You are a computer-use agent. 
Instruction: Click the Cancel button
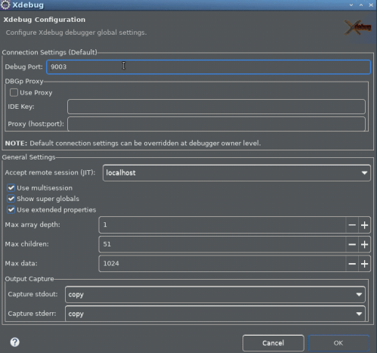pyautogui.click(x=273, y=343)
